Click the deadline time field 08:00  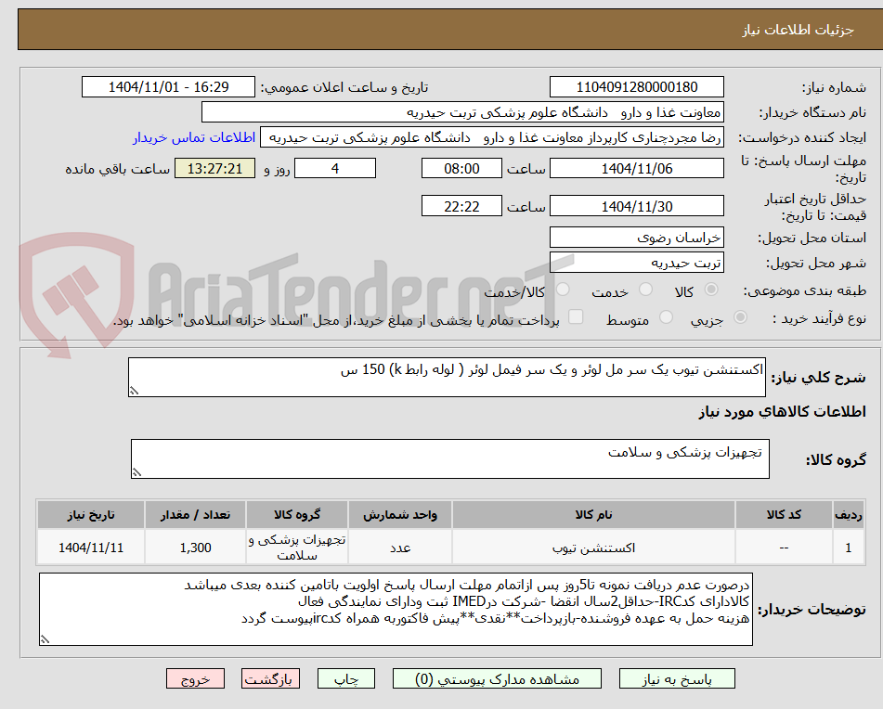click(461, 168)
